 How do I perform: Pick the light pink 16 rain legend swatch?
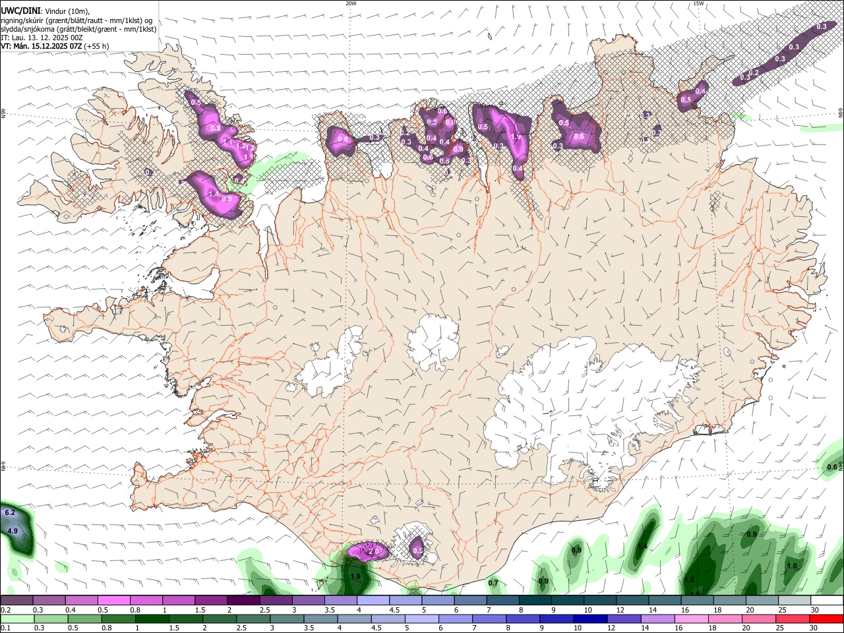(x=691, y=618)
